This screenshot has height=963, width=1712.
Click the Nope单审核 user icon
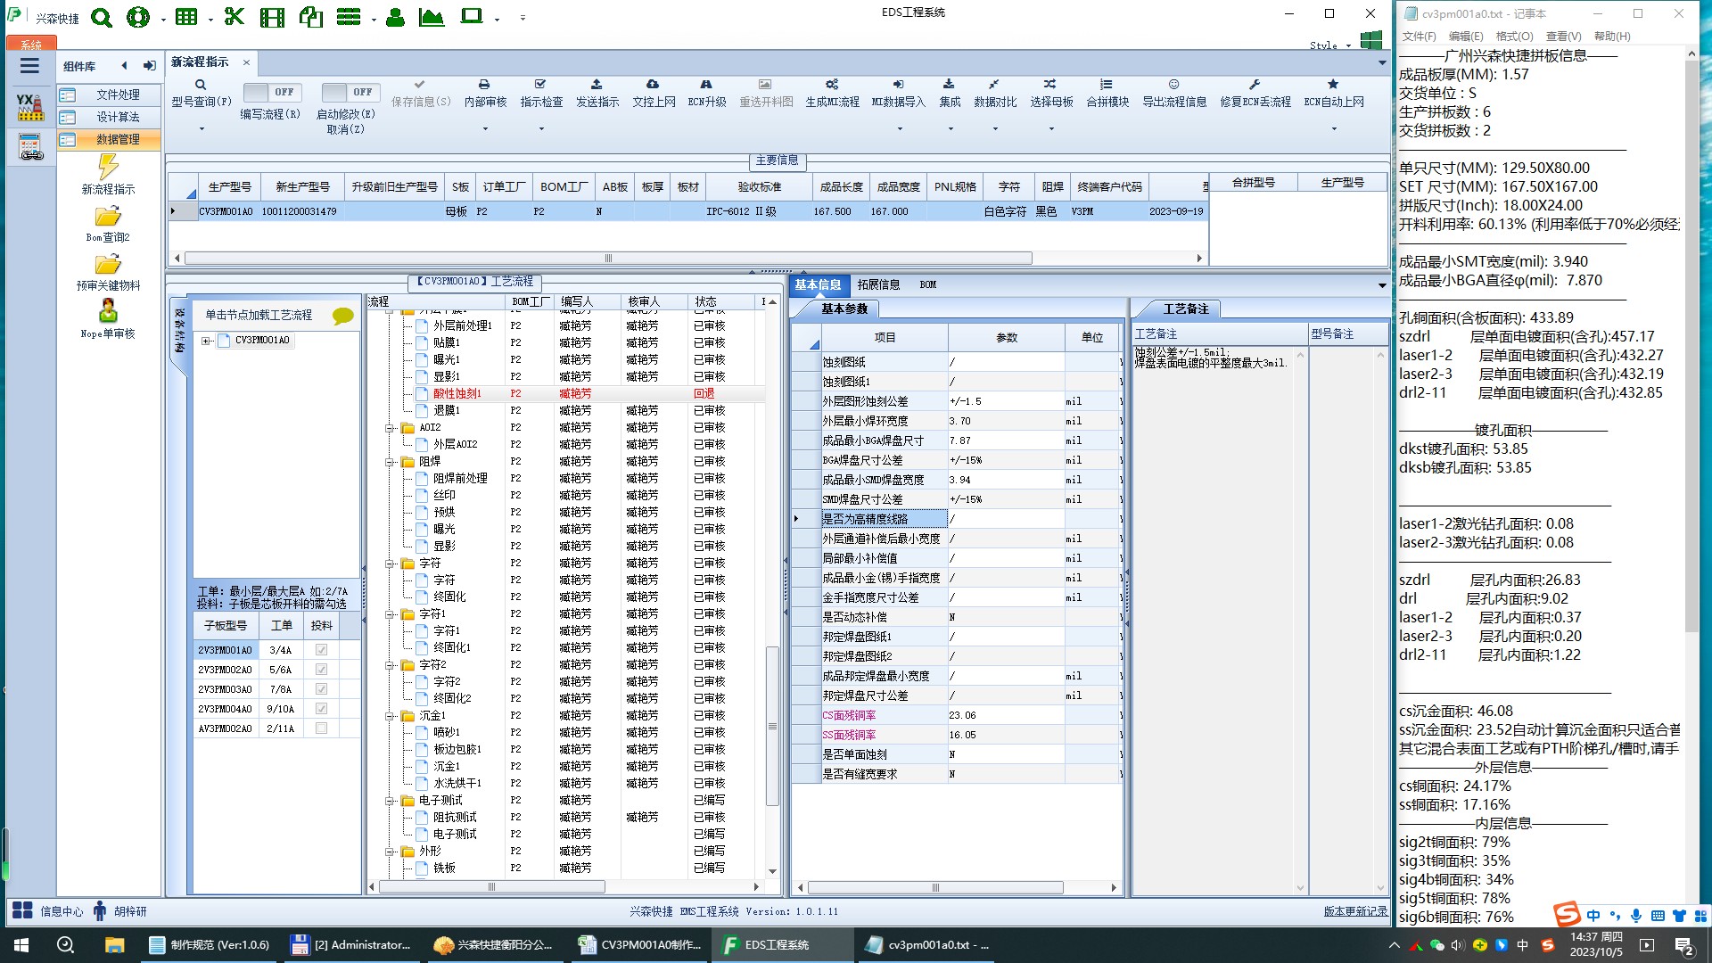(x=108, y=311)
